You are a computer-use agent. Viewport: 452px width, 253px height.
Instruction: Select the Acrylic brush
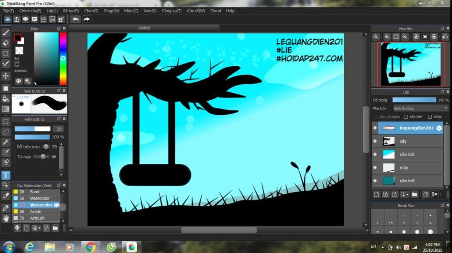pyautogui.click(x=36, y=211)
